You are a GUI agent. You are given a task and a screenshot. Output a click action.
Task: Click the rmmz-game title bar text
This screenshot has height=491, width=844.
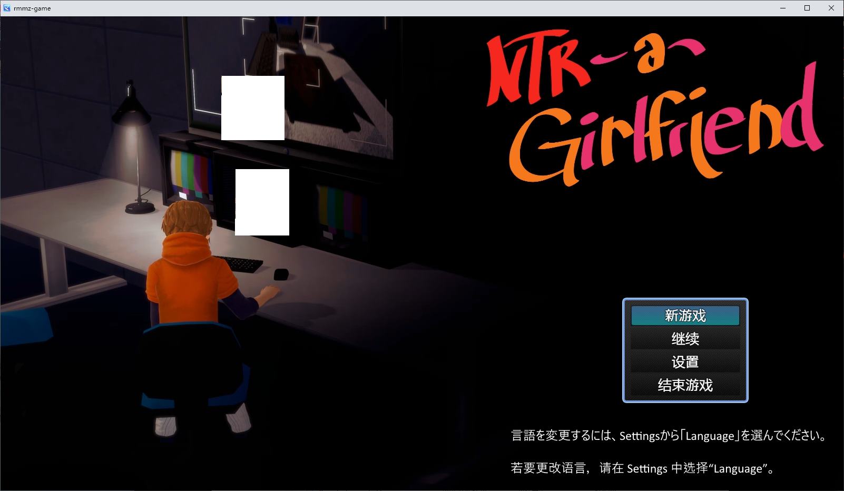pos(32,8)
